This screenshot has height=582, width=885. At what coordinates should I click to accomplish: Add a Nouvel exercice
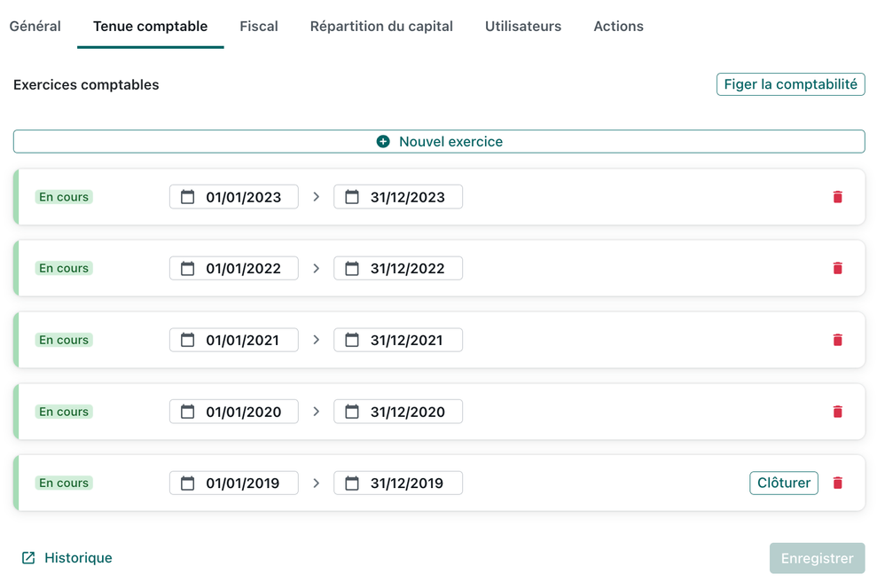click(439, 141)
